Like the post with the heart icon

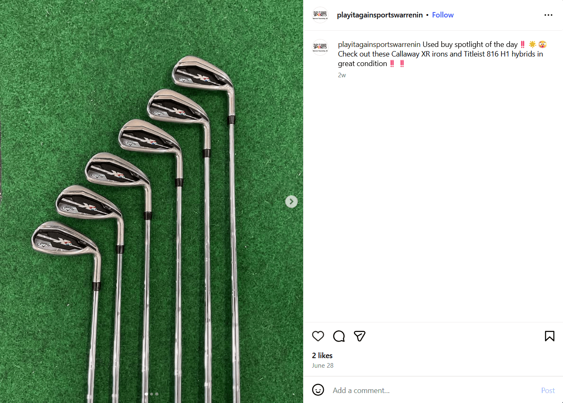[318, 336]
